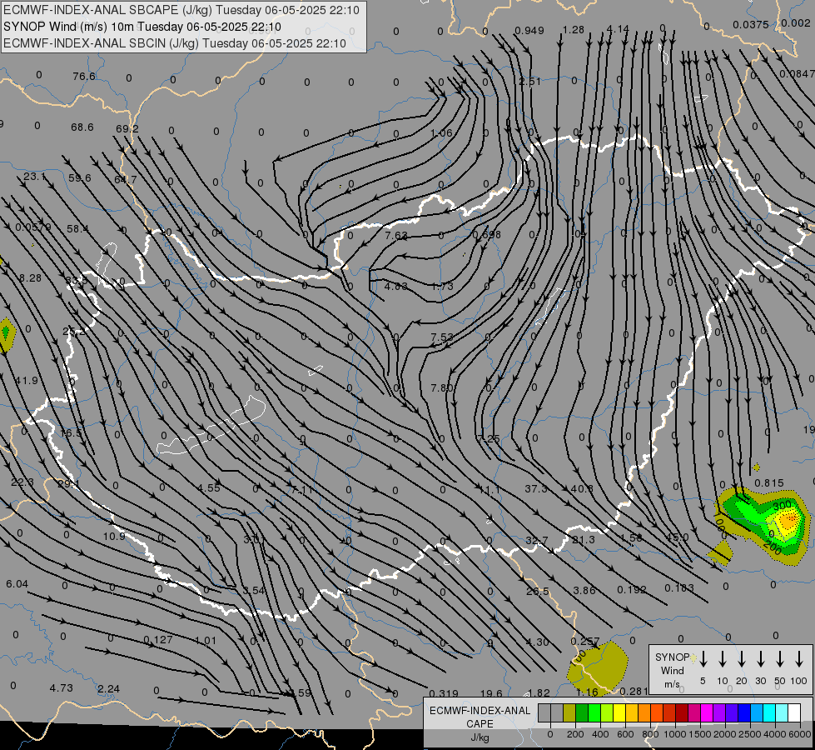The height and width of the screenshot is (750, 815).
Task: Click the map value 7.53
Action: [442, 337]
